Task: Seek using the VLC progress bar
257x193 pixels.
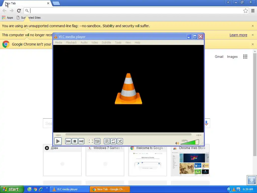Action: pos(128,135)
